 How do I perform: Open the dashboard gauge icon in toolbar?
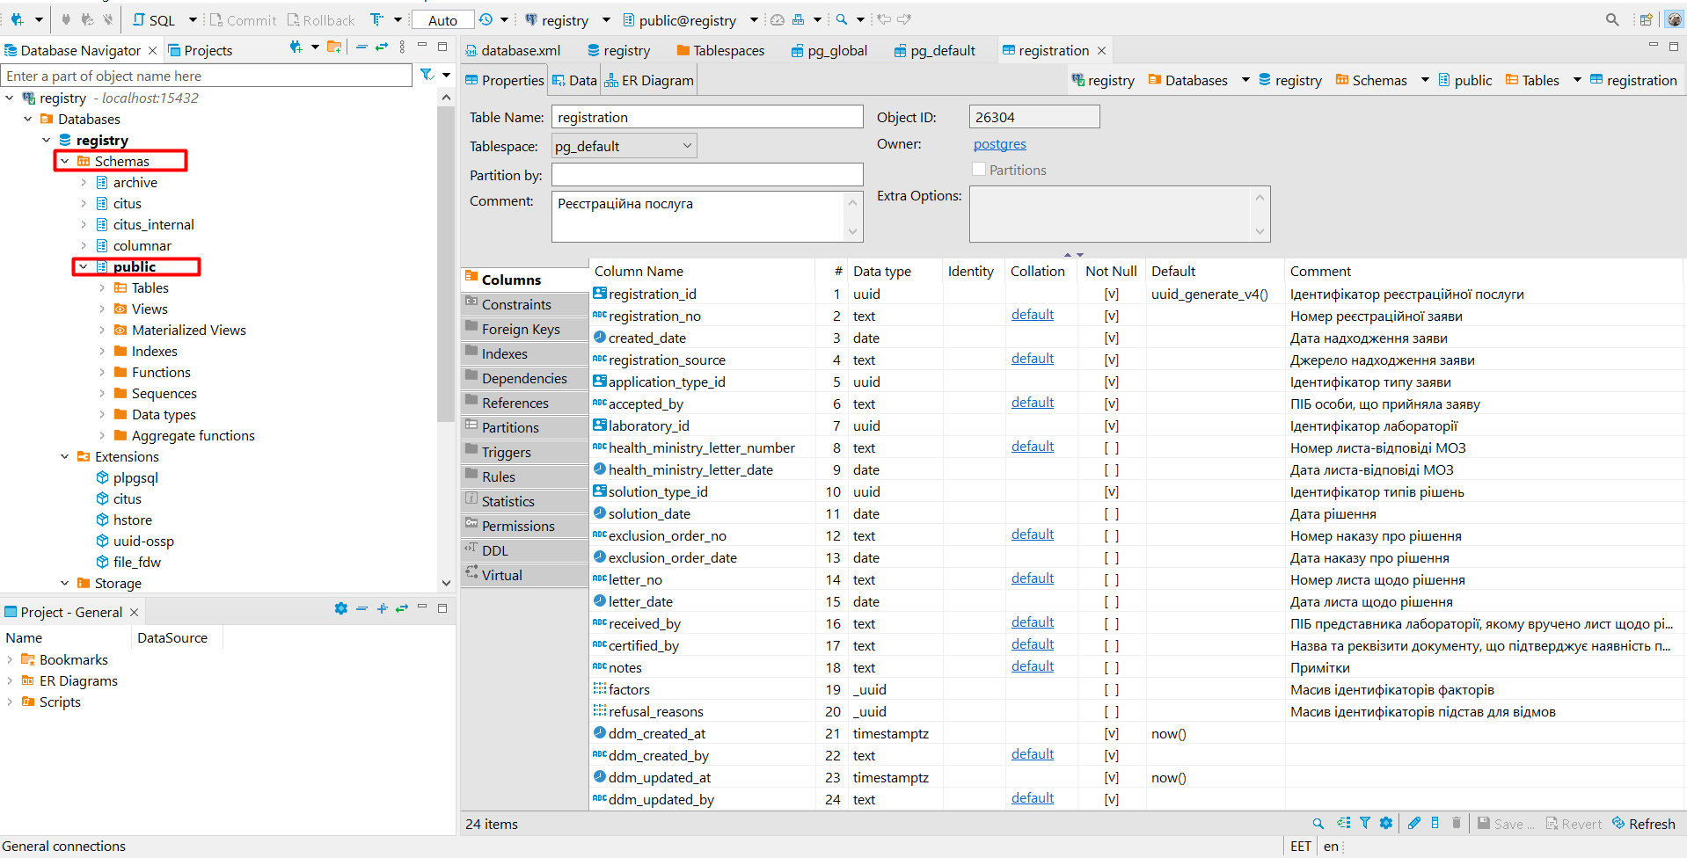[778, 19]
